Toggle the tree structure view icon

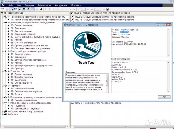click(12, 9)
